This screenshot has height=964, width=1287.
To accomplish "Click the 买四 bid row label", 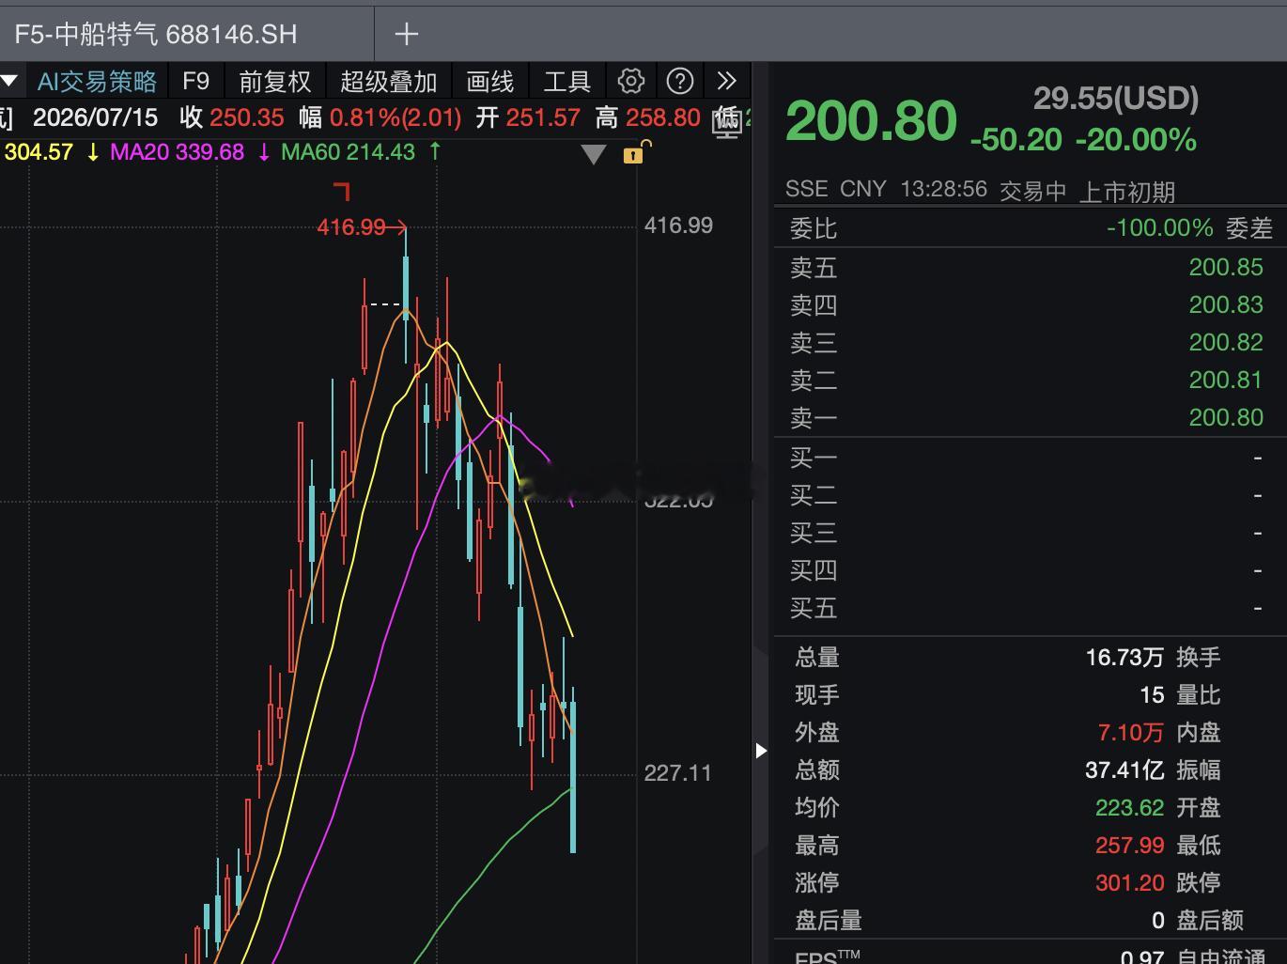I will 814,571.
